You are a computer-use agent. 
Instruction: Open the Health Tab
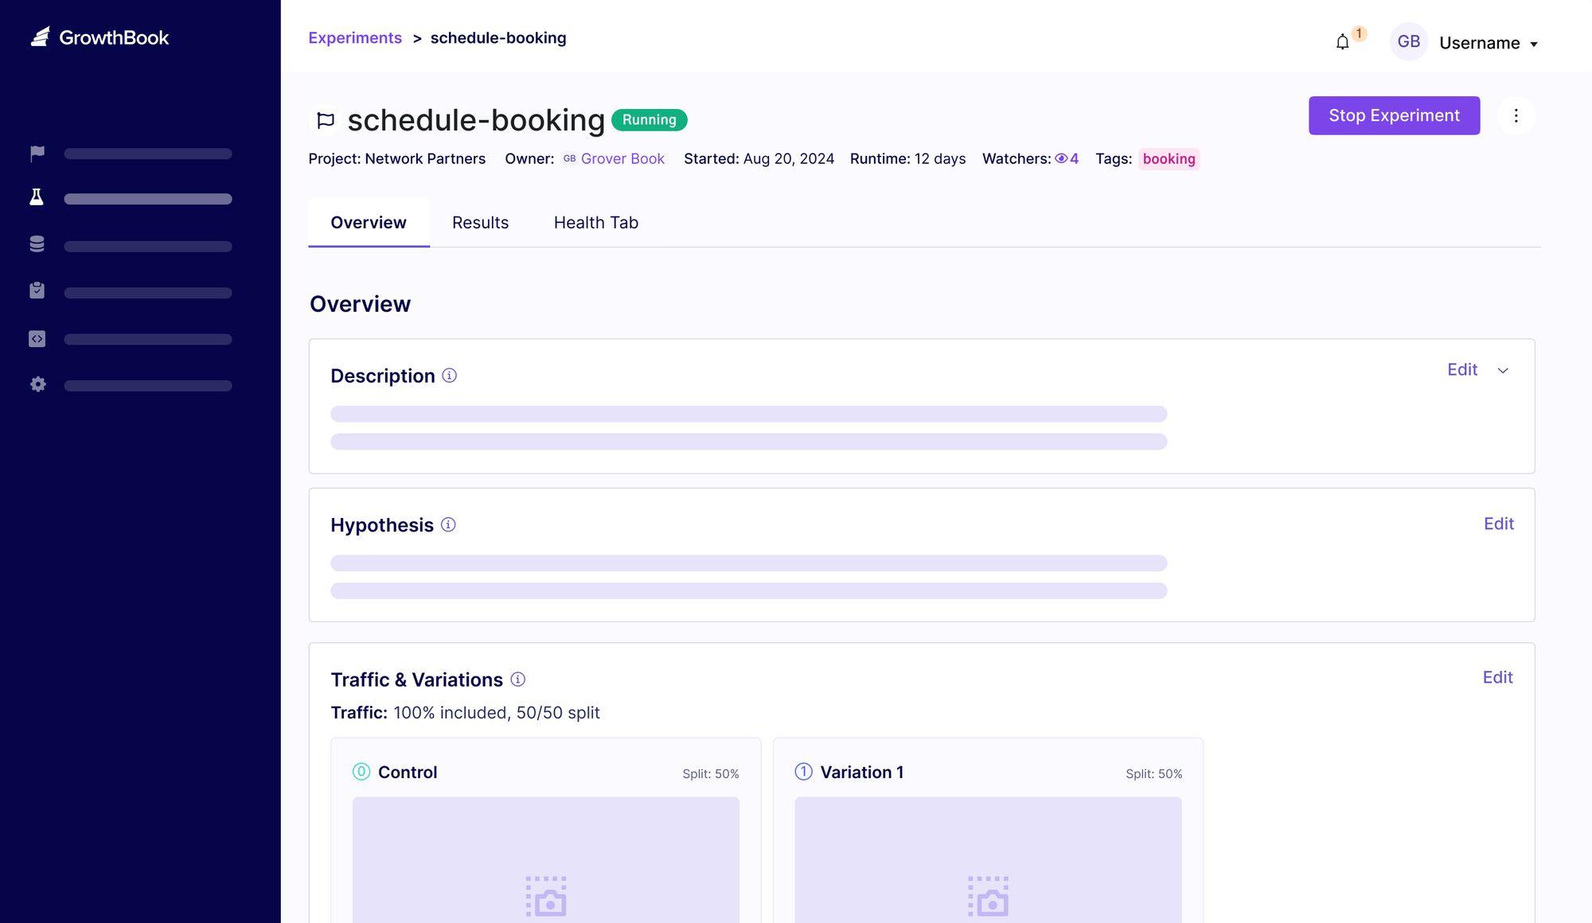[595, 223]
